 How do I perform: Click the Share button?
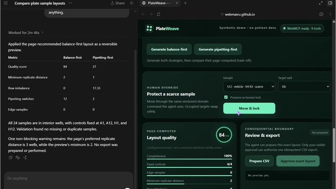(118, 3)
